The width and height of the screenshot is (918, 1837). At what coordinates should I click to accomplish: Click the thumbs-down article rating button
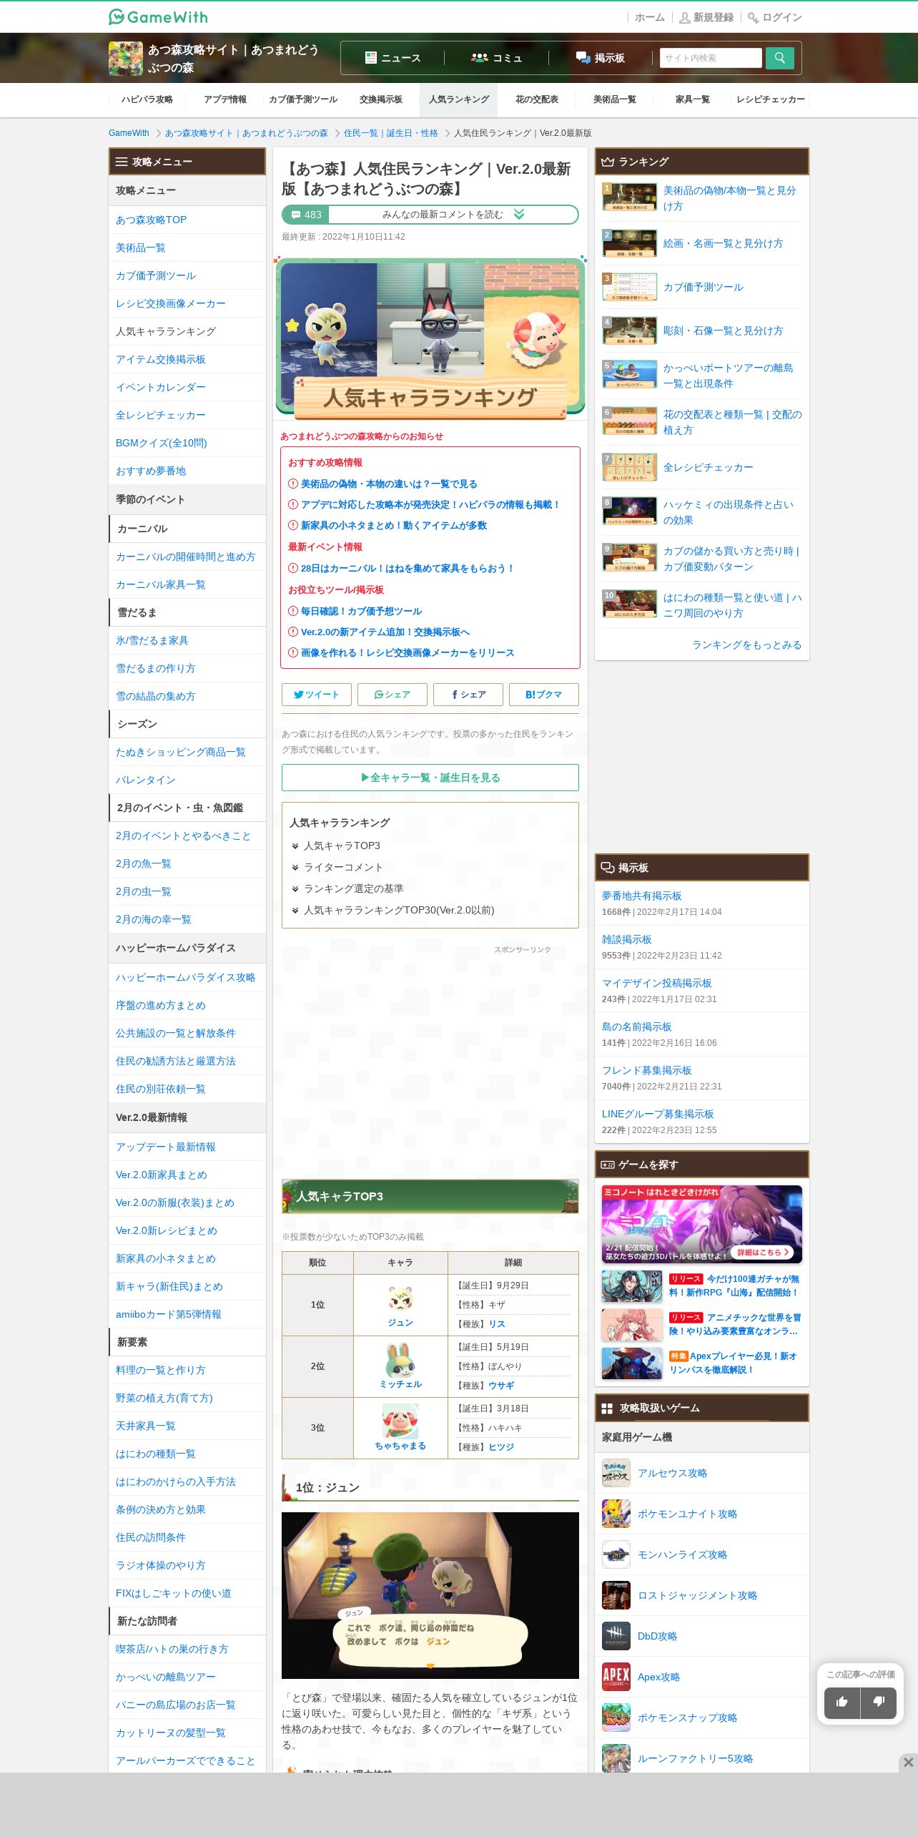click(879, 1702)
